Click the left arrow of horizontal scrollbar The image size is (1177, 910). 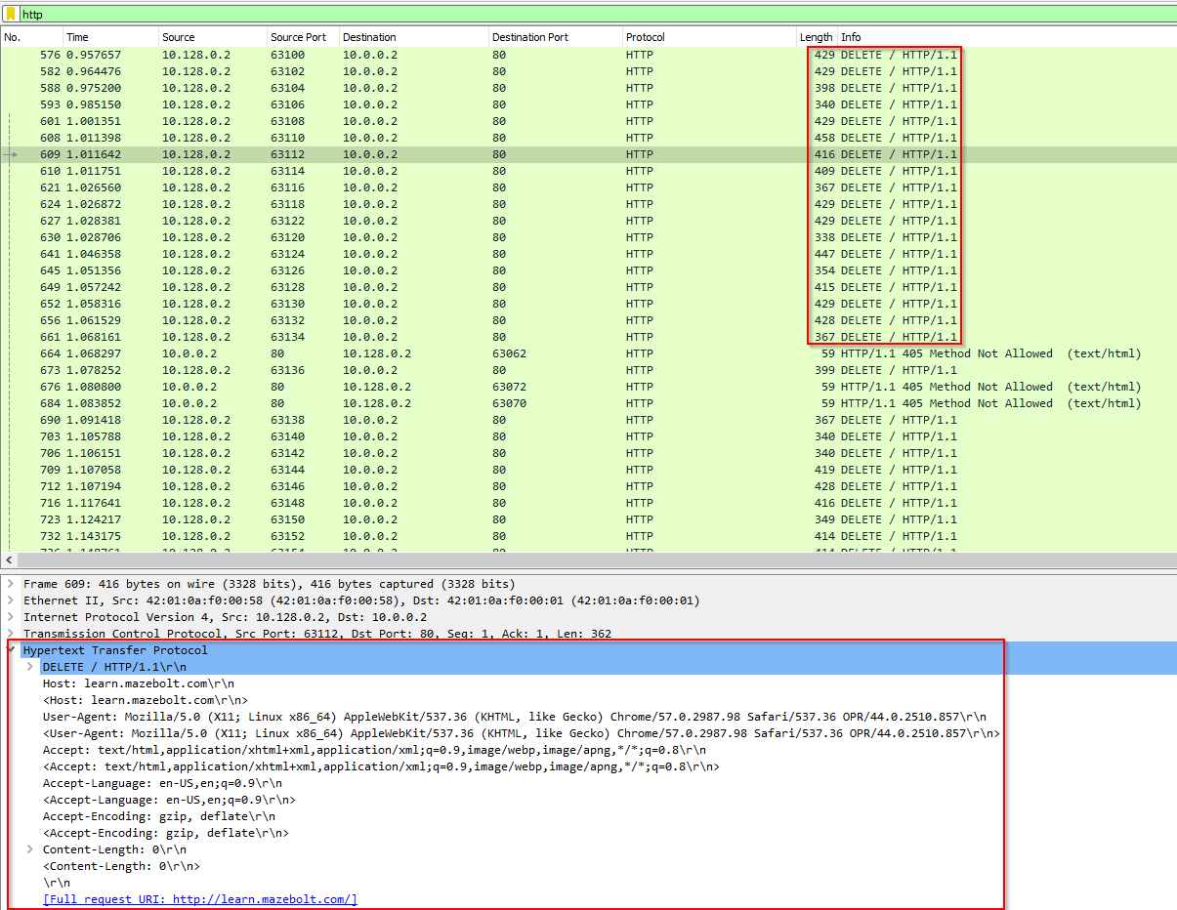(8, 558)
